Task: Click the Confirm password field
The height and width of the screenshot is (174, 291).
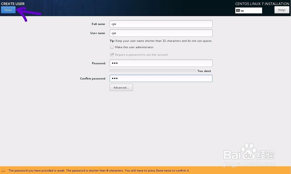Action: point(161,78)
